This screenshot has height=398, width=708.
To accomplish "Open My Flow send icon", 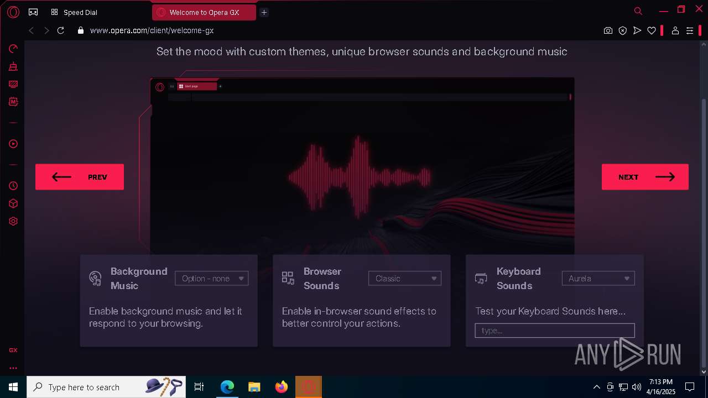I will 637,31.
